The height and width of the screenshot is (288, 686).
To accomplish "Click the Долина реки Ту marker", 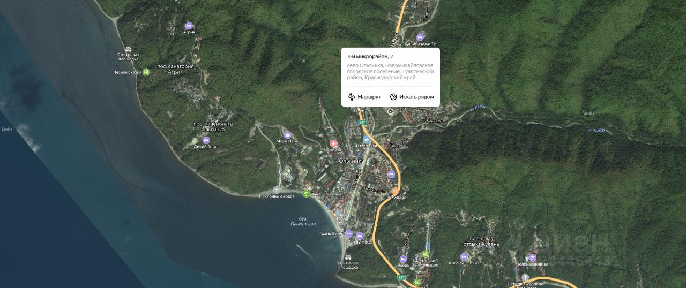I will point(420,37).
